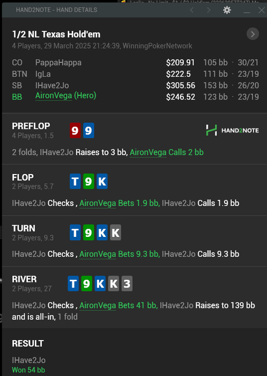Click the green 9 flop card
This screenshot has width=267, height=376.
pyautogui.click(x=88, y=182)
